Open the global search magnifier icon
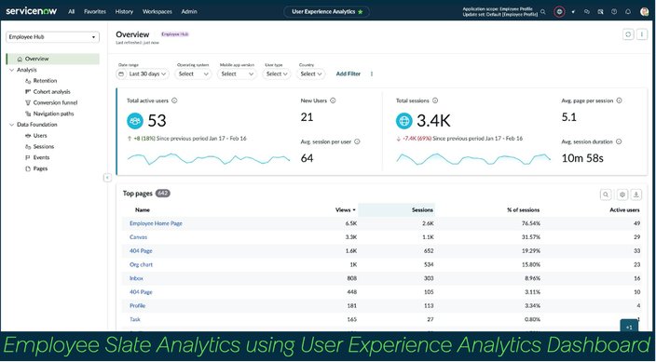Screen dimensions: 656x362 (x=543, y=12)
